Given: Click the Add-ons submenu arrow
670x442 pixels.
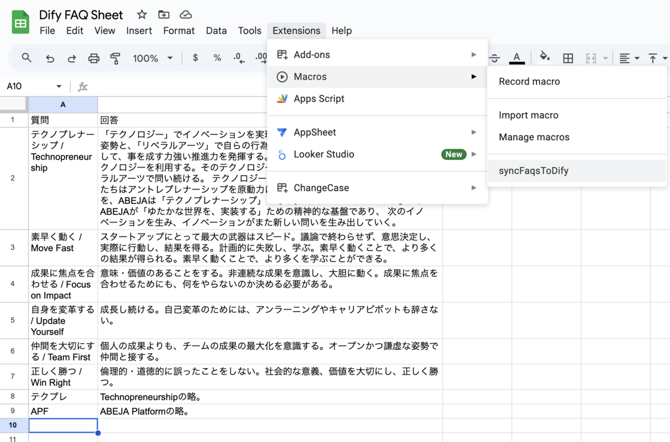Looking at the screenshot, I should (473, 55).
